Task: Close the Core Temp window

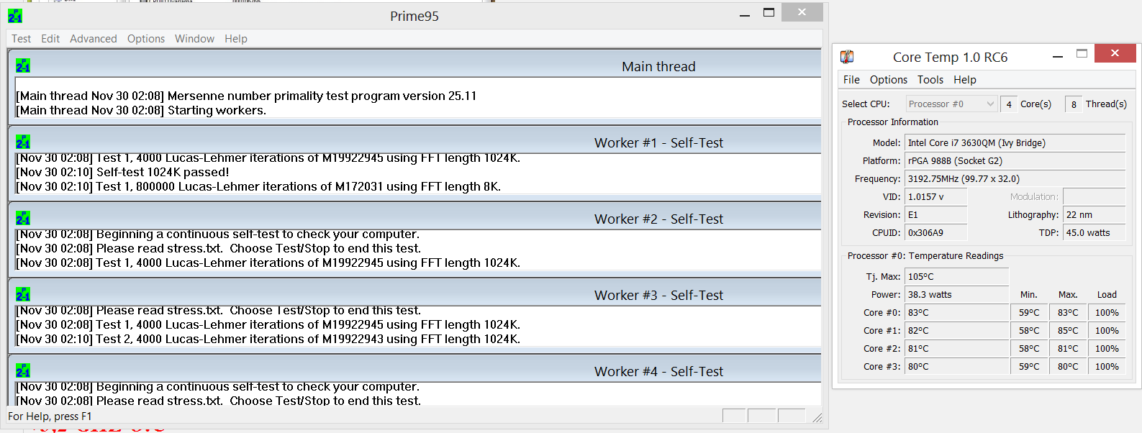Action: click(1115, 53)
